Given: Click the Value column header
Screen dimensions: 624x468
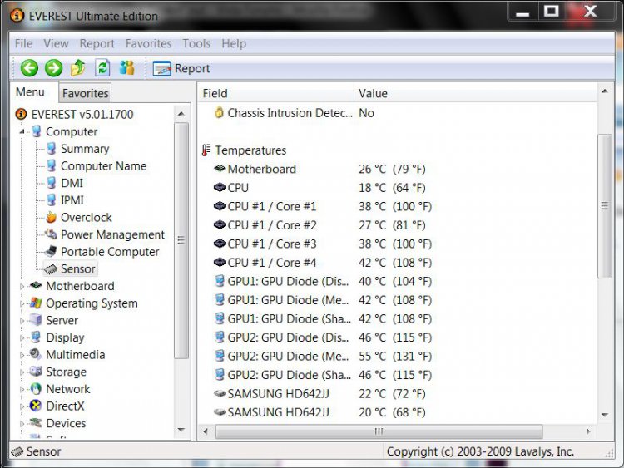Looking at the screenshot, I should 475,93.
